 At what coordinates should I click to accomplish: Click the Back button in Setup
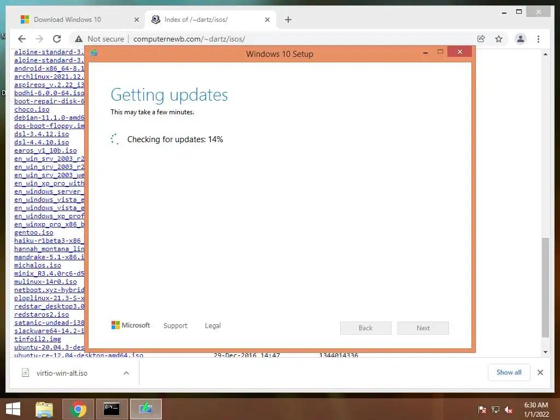pos(366,328)
